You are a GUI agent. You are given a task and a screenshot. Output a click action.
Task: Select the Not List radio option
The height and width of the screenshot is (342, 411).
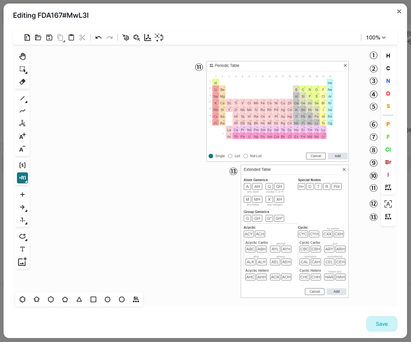tap(246, 156)
